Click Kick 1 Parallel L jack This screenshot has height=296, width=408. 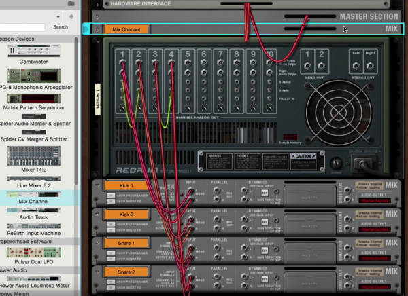tap(216, 191)
